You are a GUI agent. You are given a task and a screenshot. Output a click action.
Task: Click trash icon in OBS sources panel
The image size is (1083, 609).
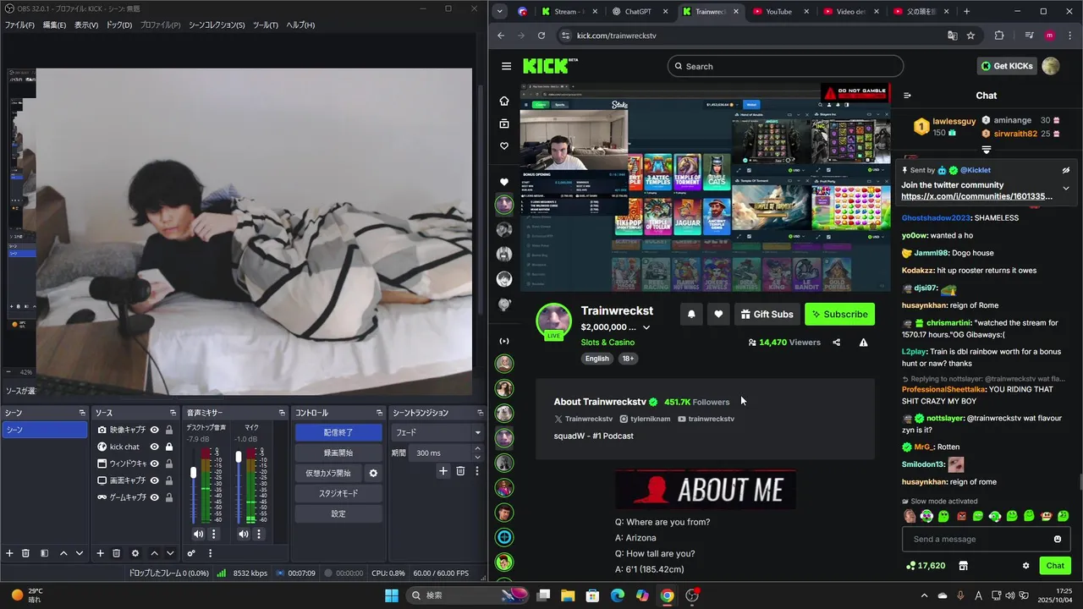point(117,553)
